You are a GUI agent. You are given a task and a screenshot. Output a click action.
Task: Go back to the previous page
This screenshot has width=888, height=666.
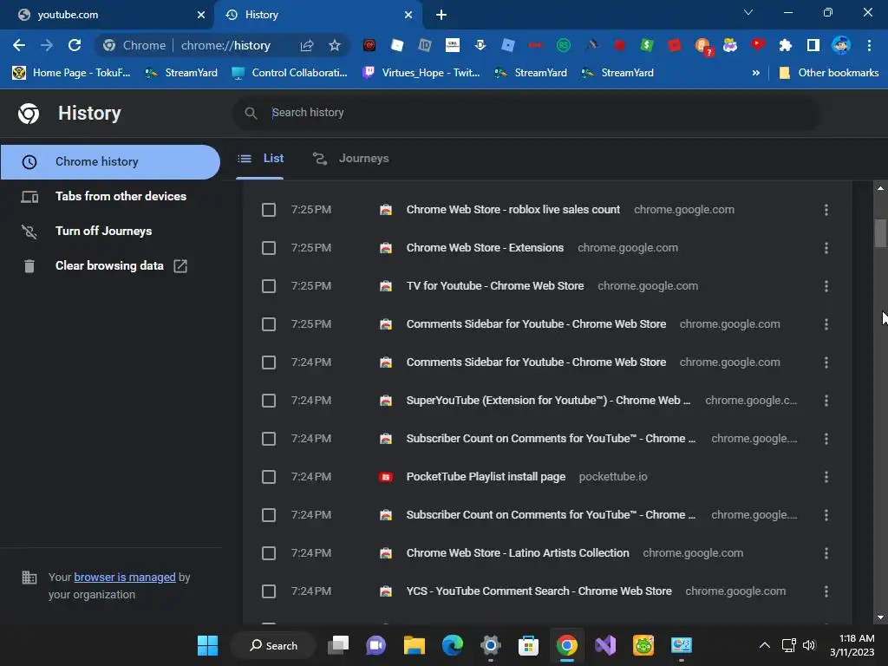19,45
